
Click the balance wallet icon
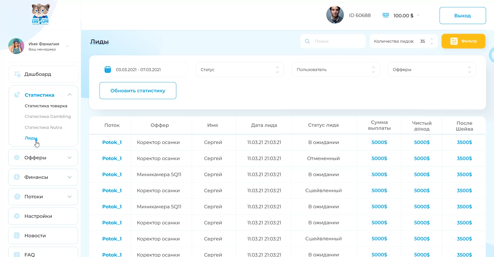point(386,15)
